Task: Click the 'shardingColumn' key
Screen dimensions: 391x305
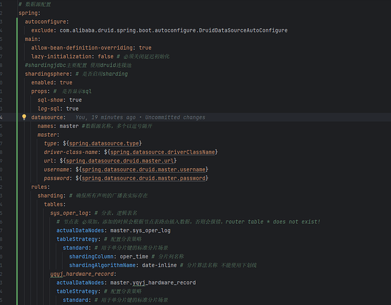Action: 91,257
